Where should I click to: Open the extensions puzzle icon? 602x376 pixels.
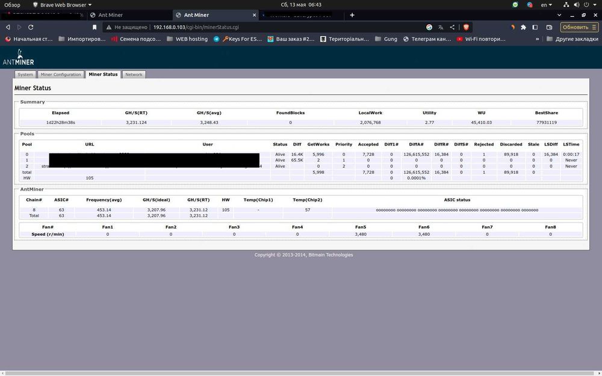pyautogui.click(x=523, y=27)
